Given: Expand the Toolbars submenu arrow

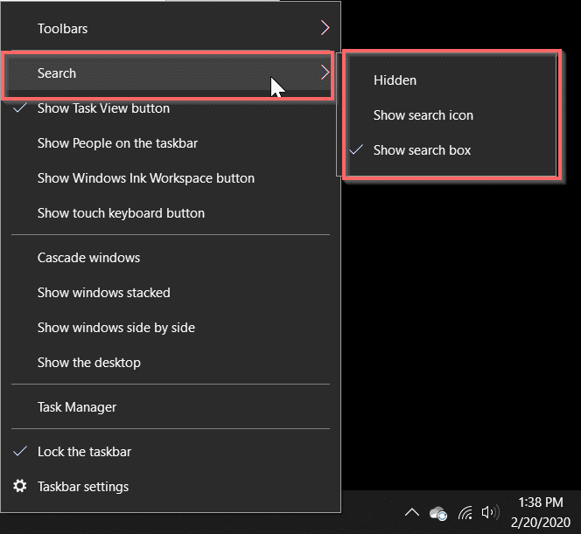Looking at the screenshot, I should pyautogui.click(x=325, y=28).
